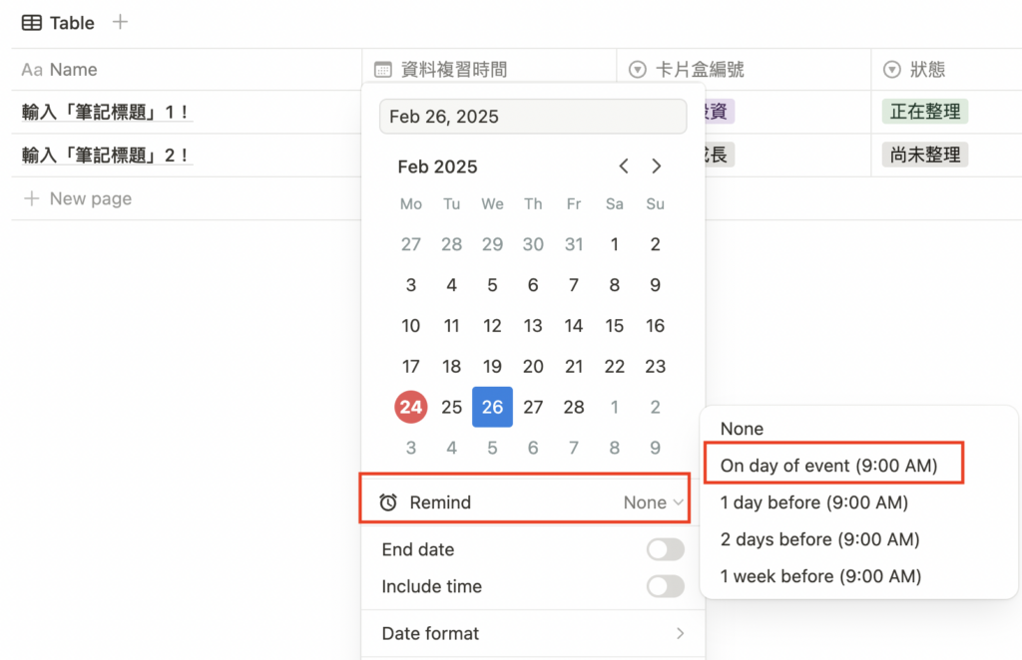Pick "1 week before (9:00 AM)" reminder
This screenshot has height=660, width=1022.
coord(820,576)
